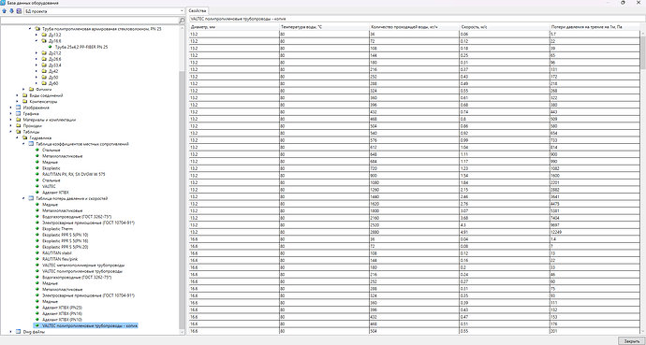The image size is (646, 345).
Task: Select the Ду60 tree folder
Action: tap(53, 83)
